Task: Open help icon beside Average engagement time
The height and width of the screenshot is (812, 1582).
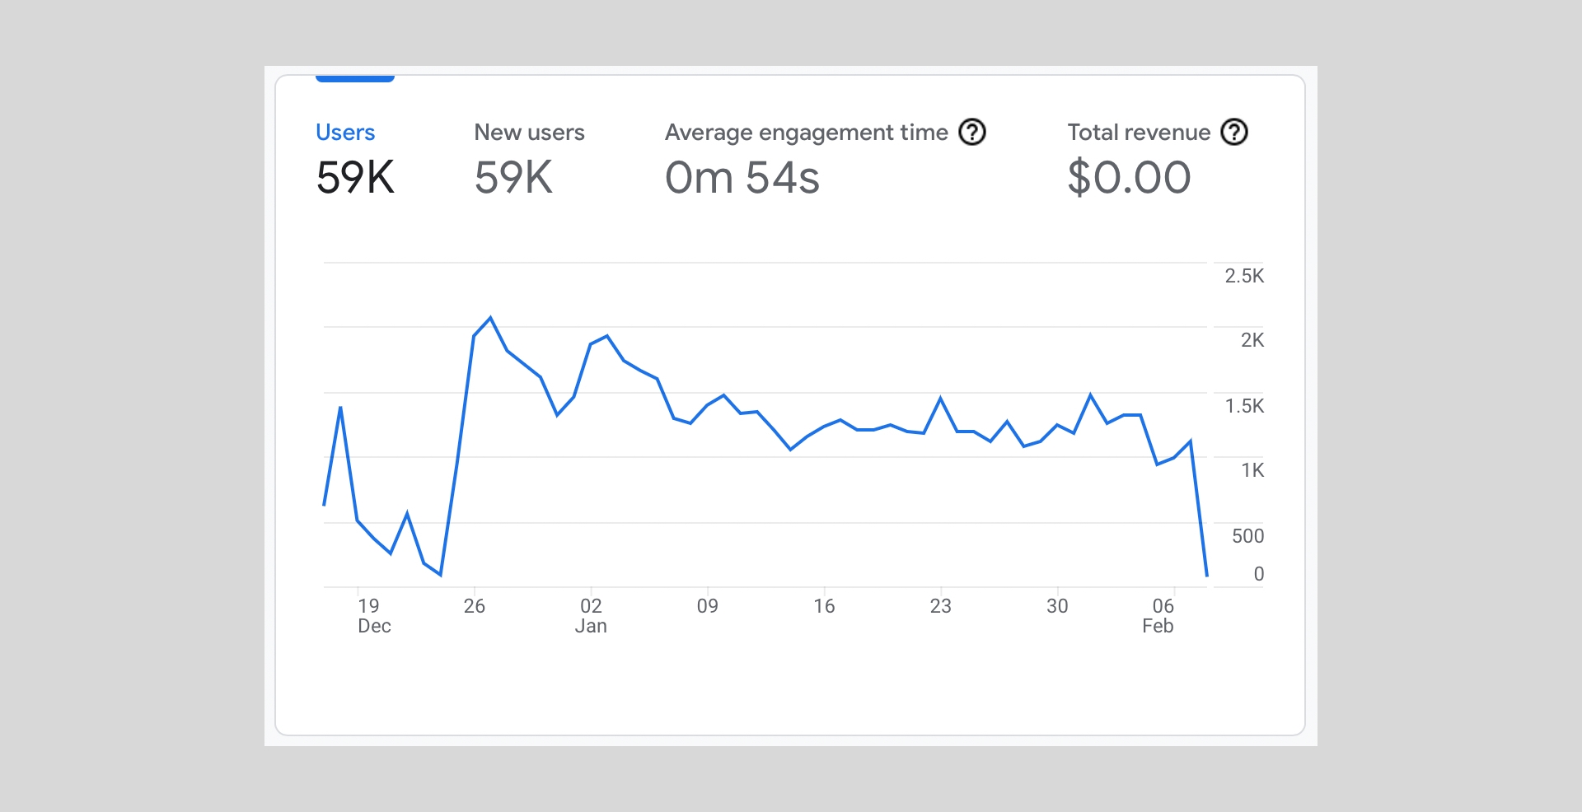Action: coord(972,132)
